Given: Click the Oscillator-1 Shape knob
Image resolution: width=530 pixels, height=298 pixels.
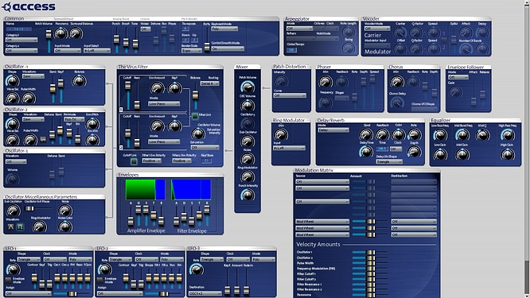Looking at the screenshot, I should [12, 81].
